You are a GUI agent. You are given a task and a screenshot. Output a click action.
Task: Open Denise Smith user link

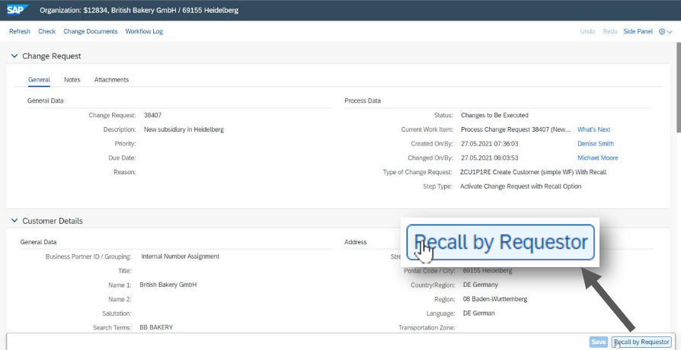coord(596,144)
